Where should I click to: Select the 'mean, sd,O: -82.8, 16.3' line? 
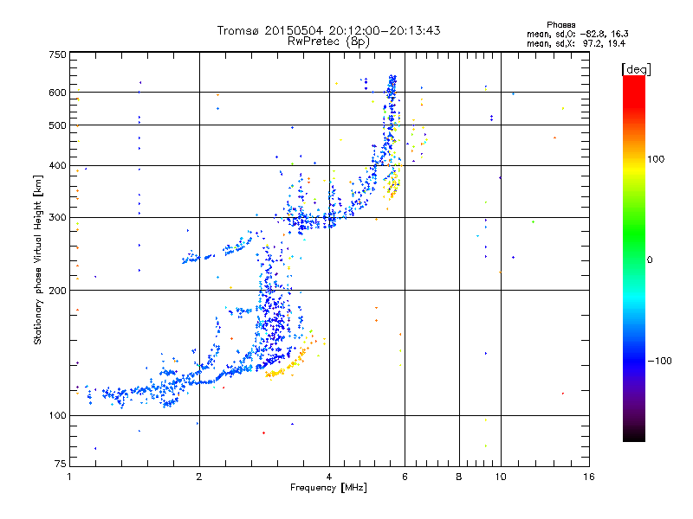[578, 34]
